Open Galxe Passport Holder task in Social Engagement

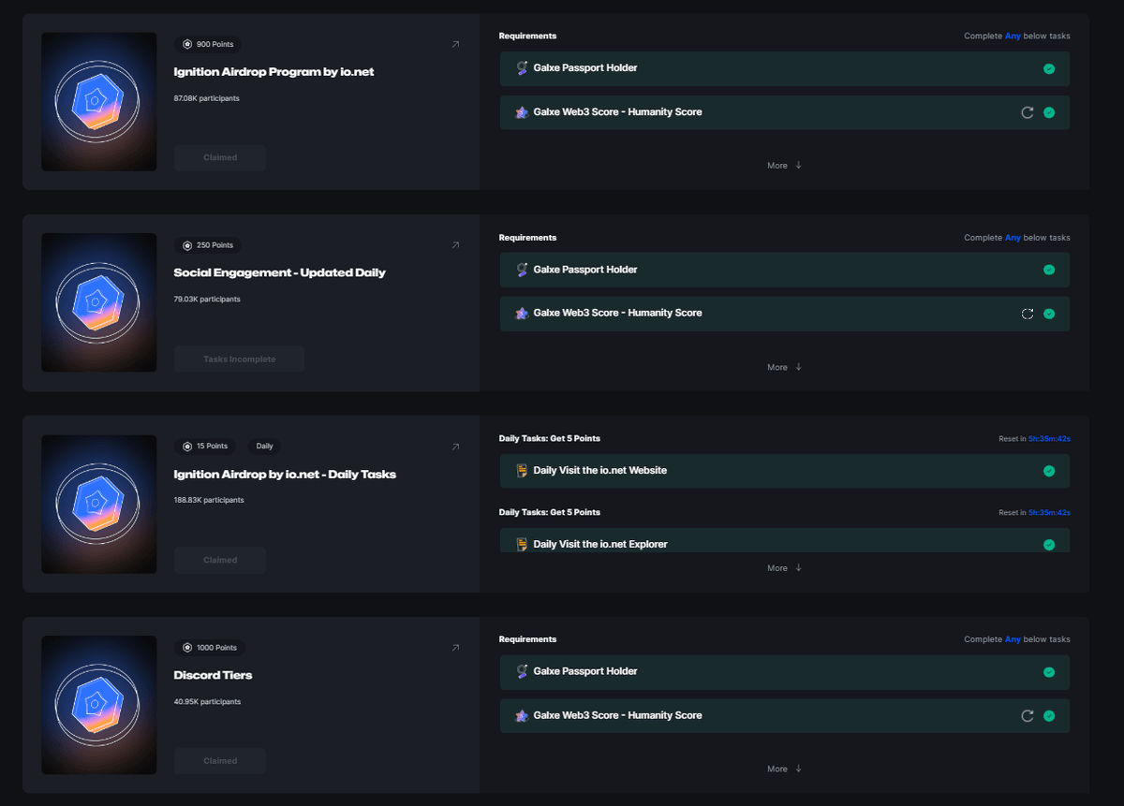pos(785,270)
